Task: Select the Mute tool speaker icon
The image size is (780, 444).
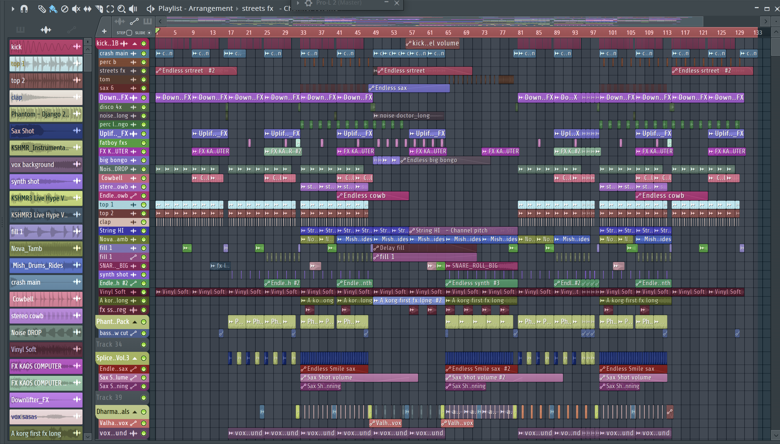Action: pyautogui.click(x=76, y=9)
